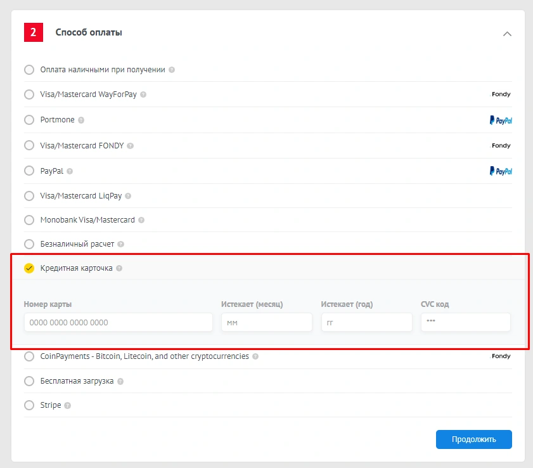Click help icon beside Бесплатная загрузка
The height and width of the screenshot is (468, 533).
(120, 382)
